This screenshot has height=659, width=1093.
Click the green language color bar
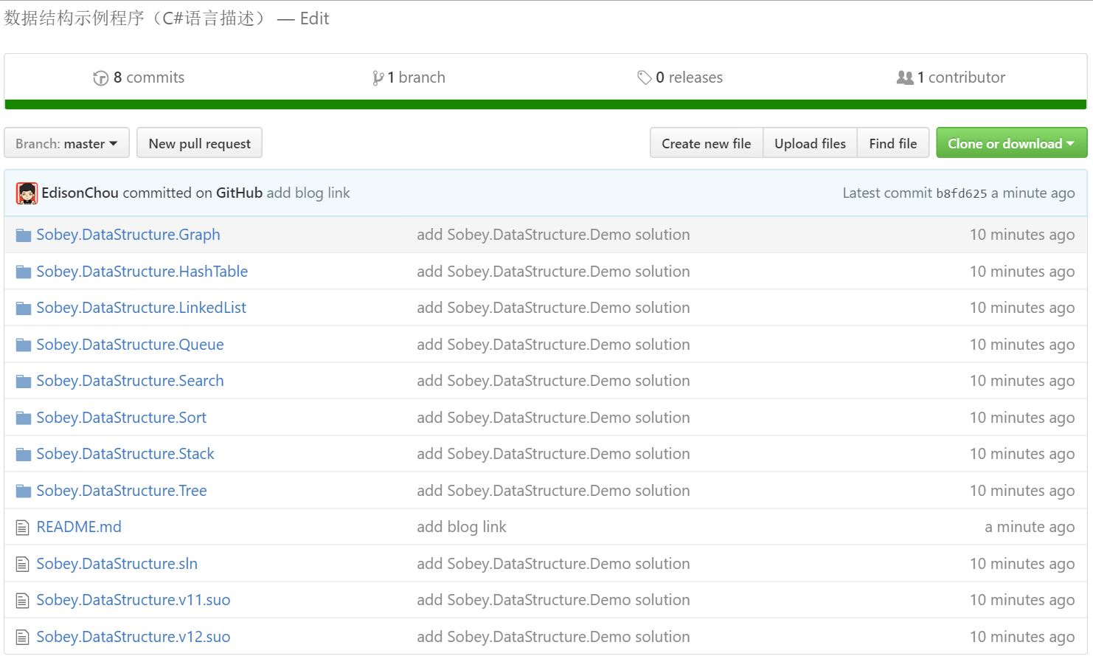point(546,105)
